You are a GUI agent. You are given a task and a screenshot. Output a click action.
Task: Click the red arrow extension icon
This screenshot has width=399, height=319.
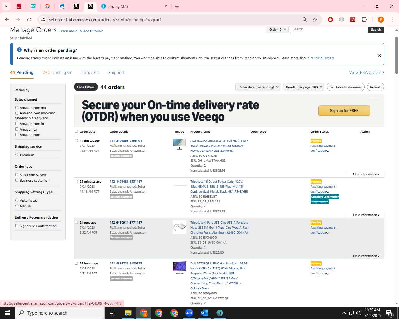coord(353,20)
